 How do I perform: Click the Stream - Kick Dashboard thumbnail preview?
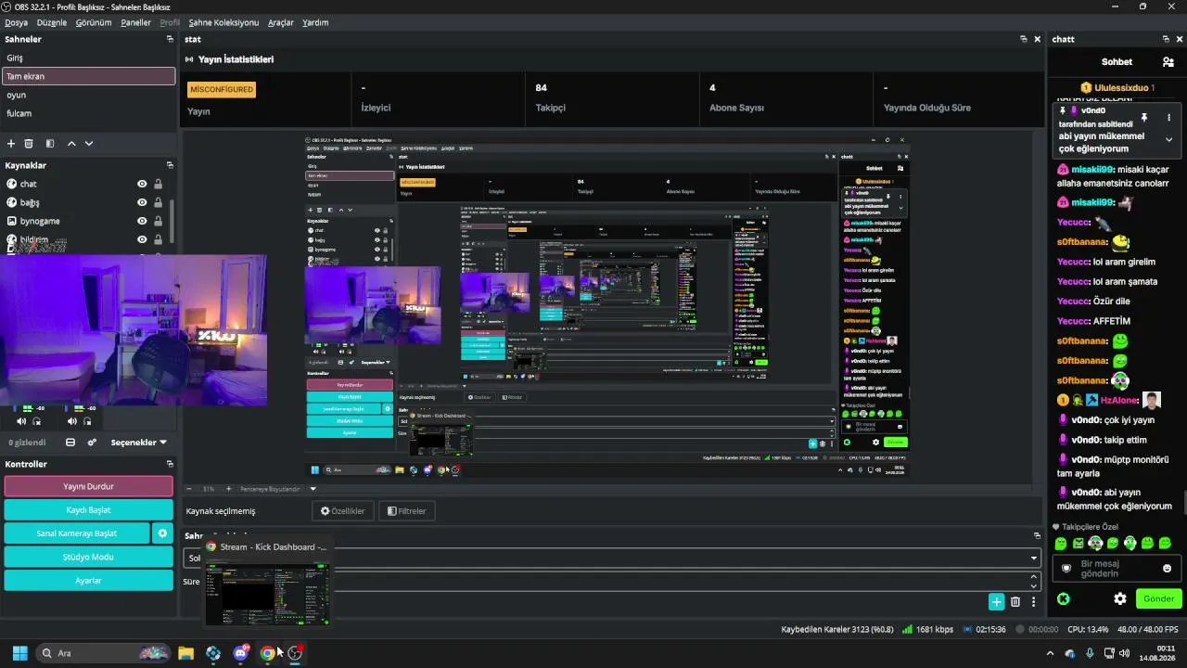click(267, 594)
